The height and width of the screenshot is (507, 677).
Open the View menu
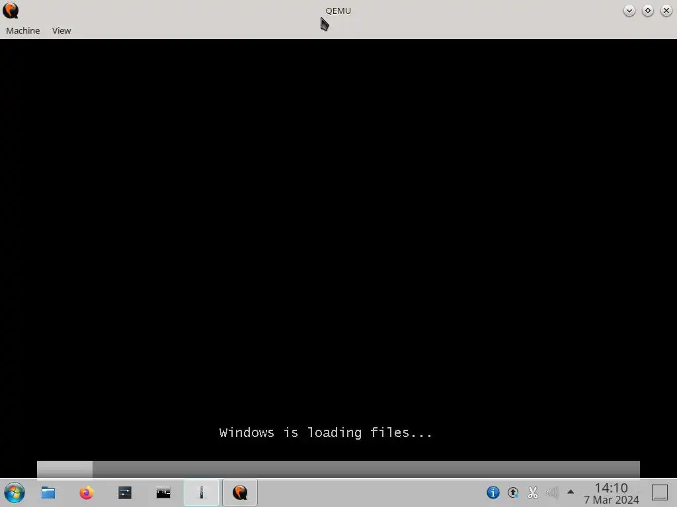point(61,30)
